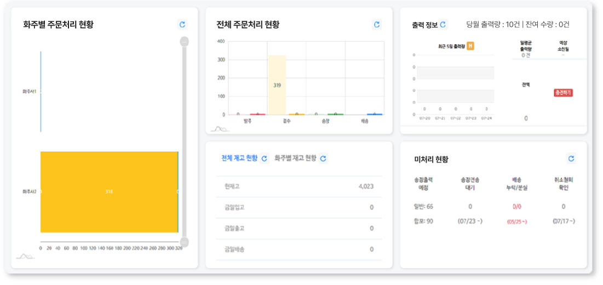Grab the bottom handle of the chart scrollbar
This screenshot has height=285, width=603.
[x=184, y=242]
